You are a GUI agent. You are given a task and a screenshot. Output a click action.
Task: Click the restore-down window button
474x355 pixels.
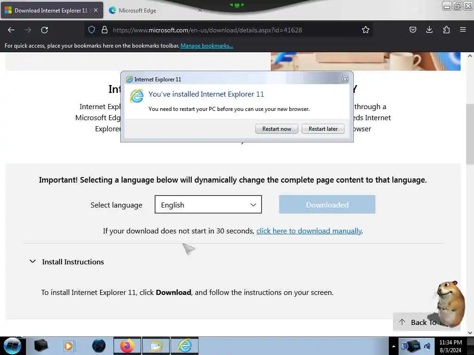click(x=458, y=6)
